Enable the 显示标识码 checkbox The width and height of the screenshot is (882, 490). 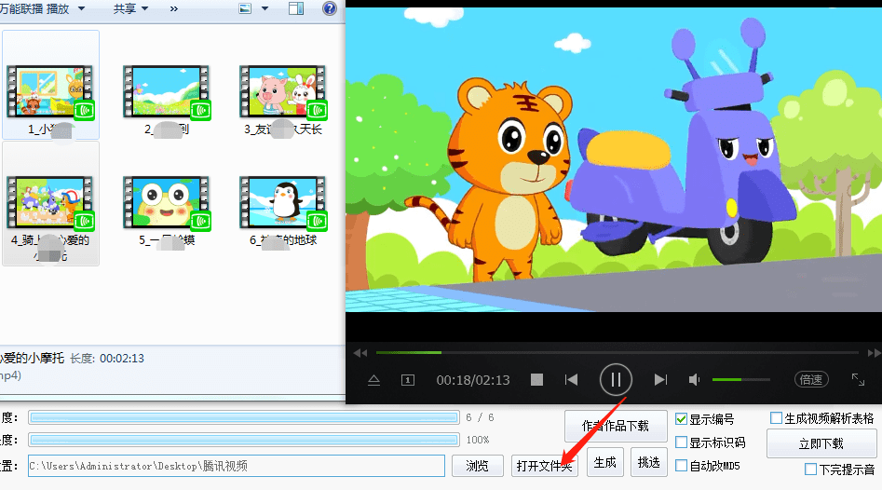[x=681, y=442]
